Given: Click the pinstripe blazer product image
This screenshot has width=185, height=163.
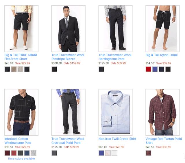Looking at the screenshot, I should pyautogui.click(x=69, y=28).
